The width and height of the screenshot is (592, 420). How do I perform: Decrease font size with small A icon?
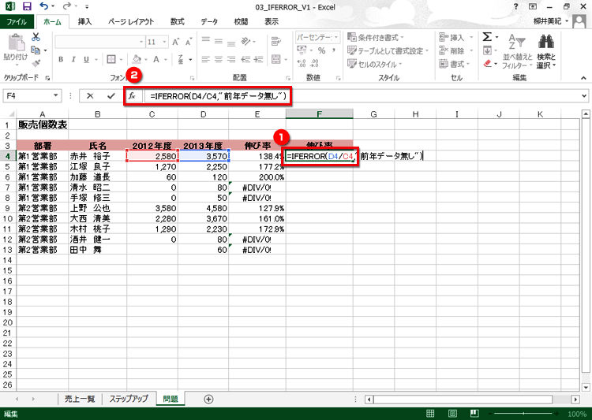click(x=189, y=42)
